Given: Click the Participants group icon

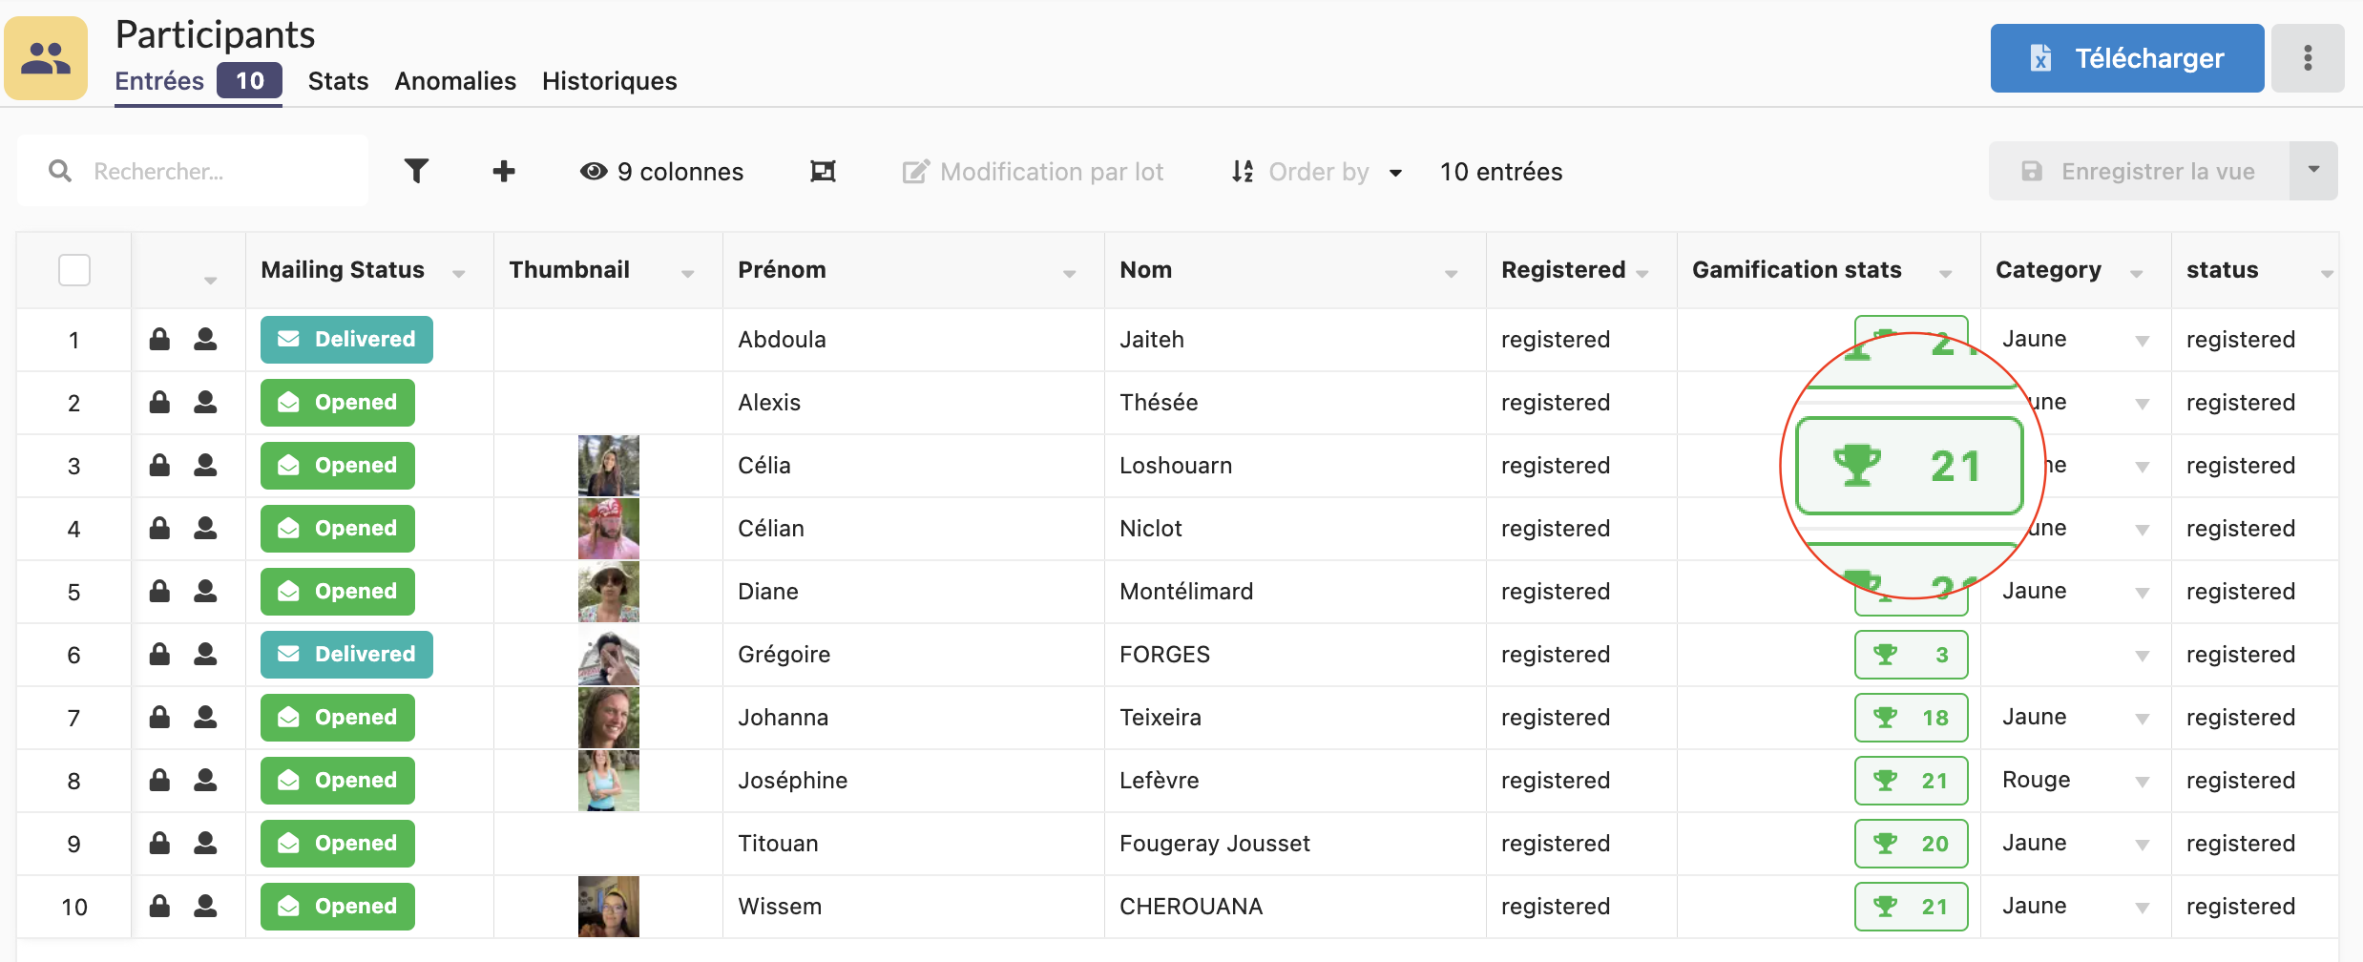Looking at the screenshot, I should tap(46, 58).
